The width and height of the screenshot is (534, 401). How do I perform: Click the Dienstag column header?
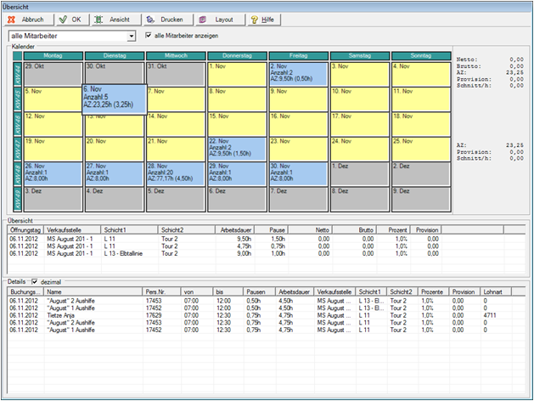(x=115, y=55)
